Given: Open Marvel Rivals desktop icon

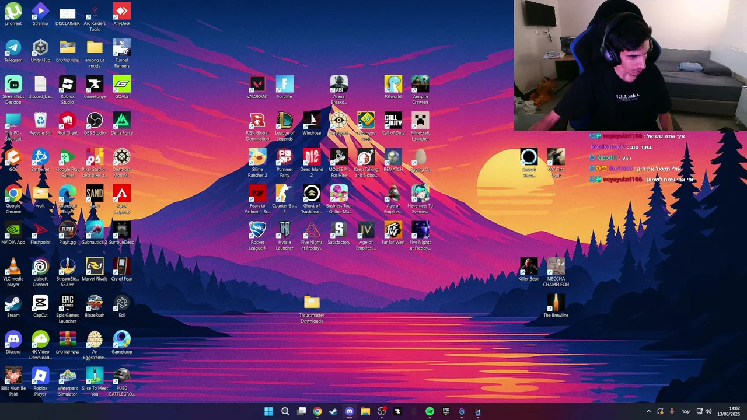Looking at the screenshot, I should click(95, 270).
